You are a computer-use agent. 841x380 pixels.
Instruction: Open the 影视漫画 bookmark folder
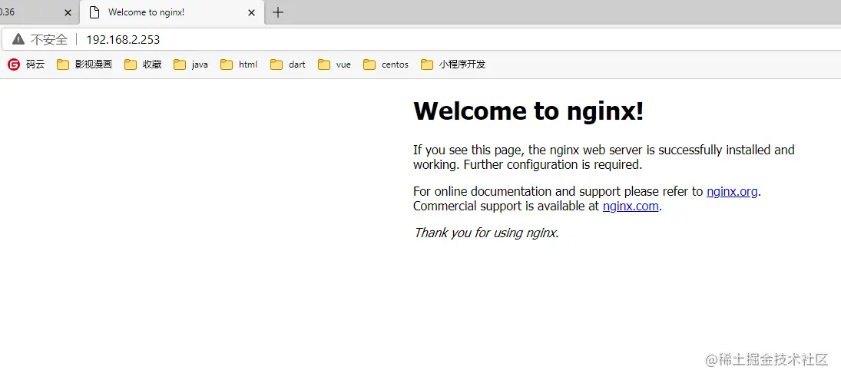tap(84, 64)
